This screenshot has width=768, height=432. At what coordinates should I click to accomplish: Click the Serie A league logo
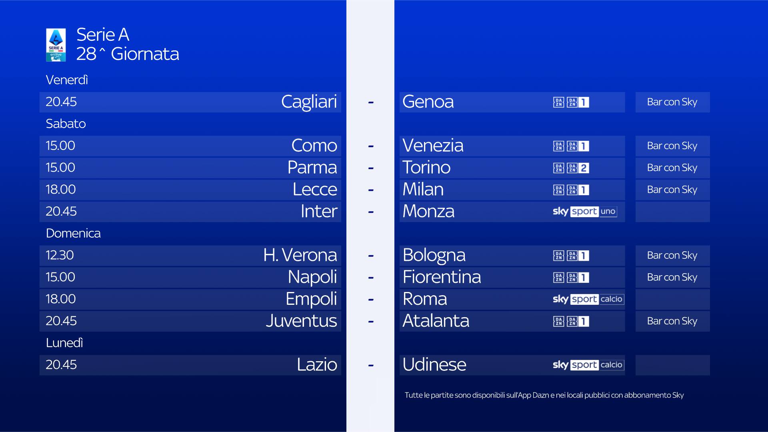point(56,45)
